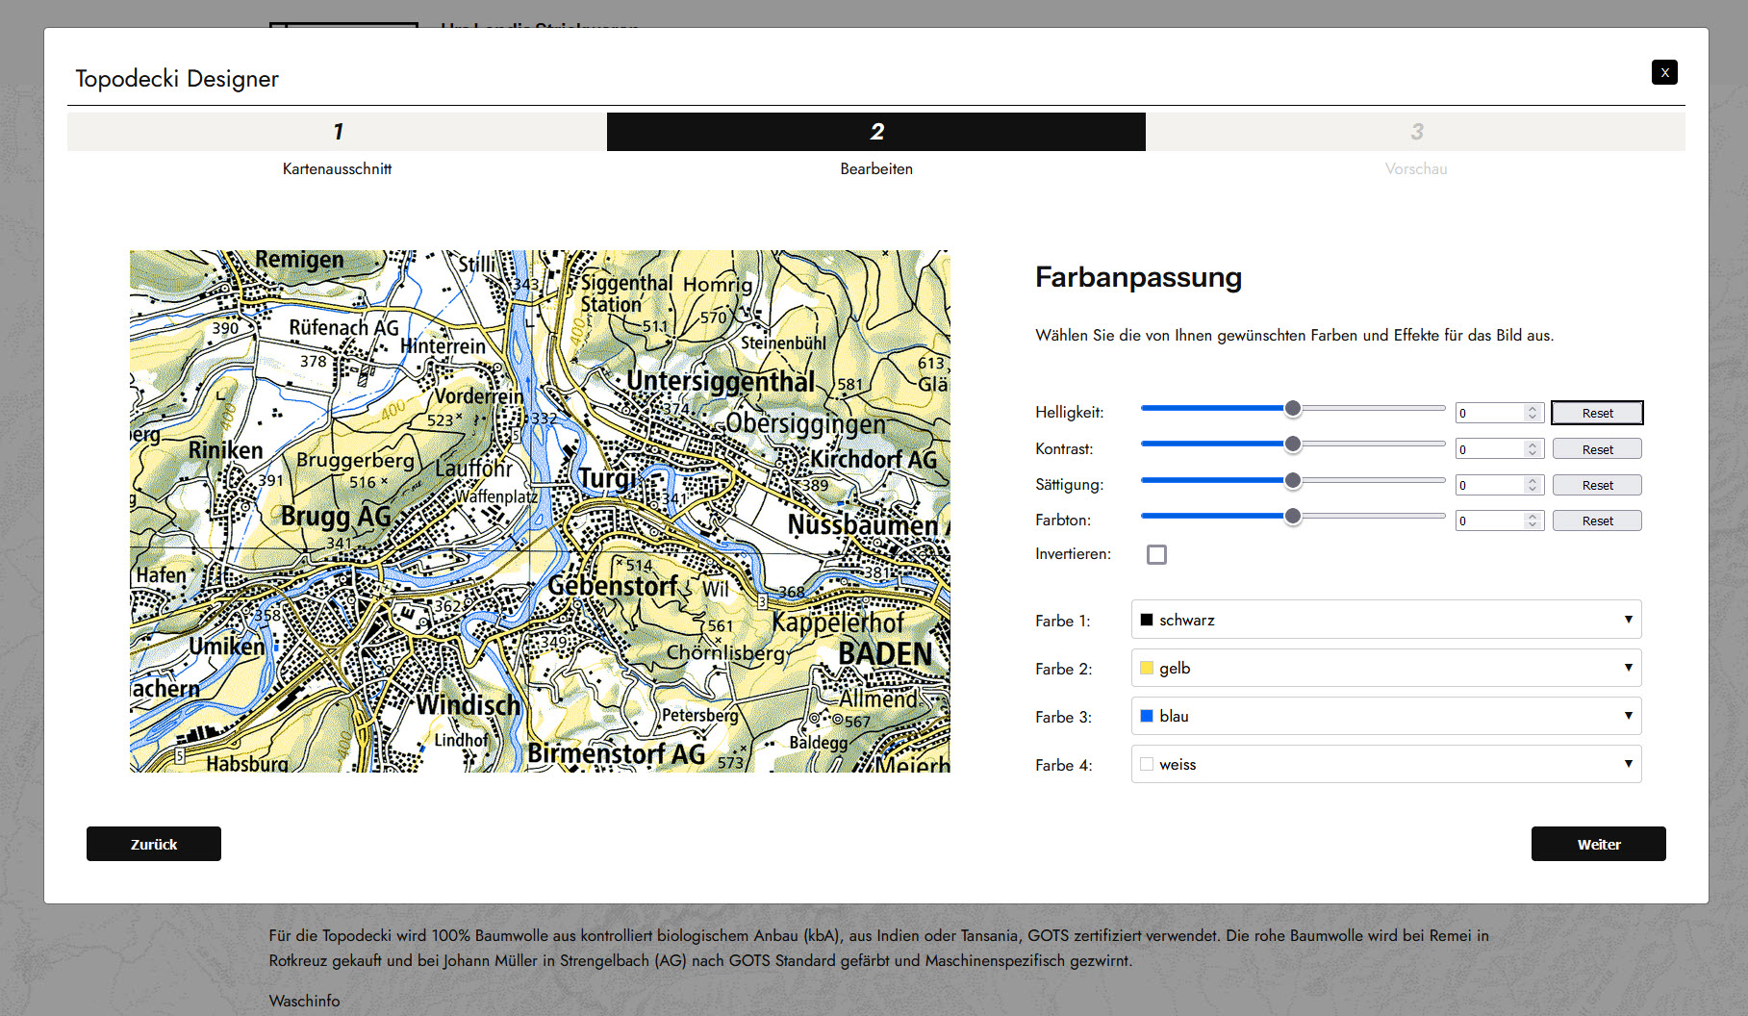Reset the Kontrast setting
This screenshot has width=1748, height=1016.
pyautogui.click(x=1597, y=449)
